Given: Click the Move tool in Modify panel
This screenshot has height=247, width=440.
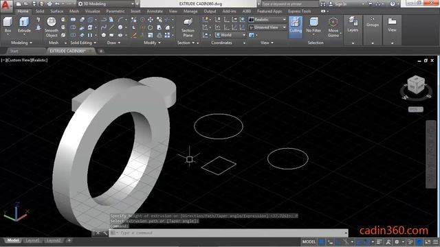Looking at the screenshot, I should [151, 20].
